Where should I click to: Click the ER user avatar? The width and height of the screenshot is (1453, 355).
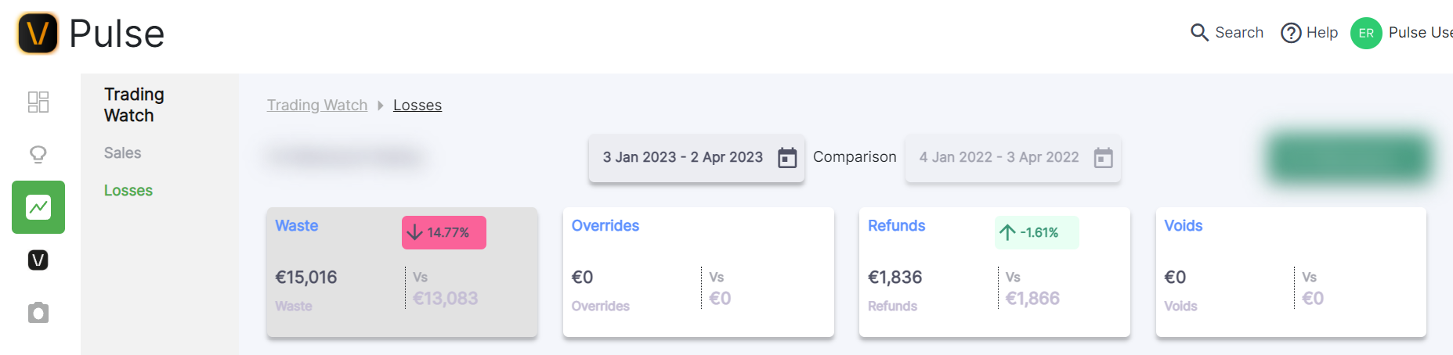pyautogui.click(x=1366, y=33)
